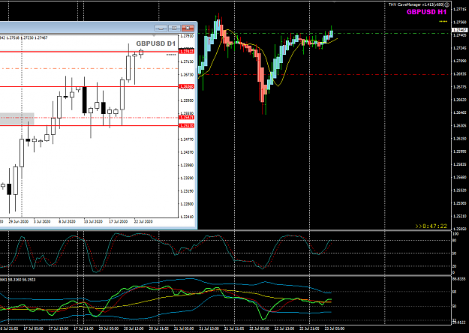Screen dimensions: 469x333
Task: Click the 22 Jul 05:00 time label
Action: [259, 328]
